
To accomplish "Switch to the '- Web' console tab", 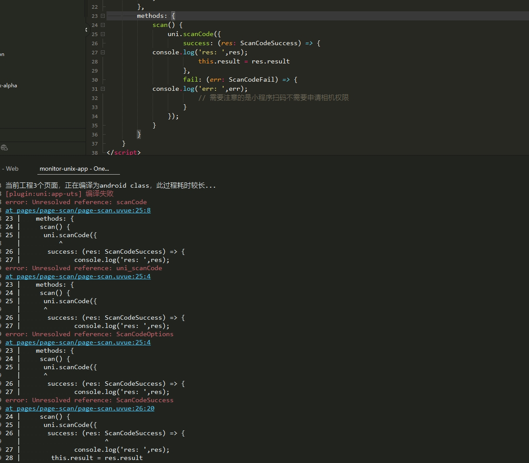I will (x=10, y=169).
